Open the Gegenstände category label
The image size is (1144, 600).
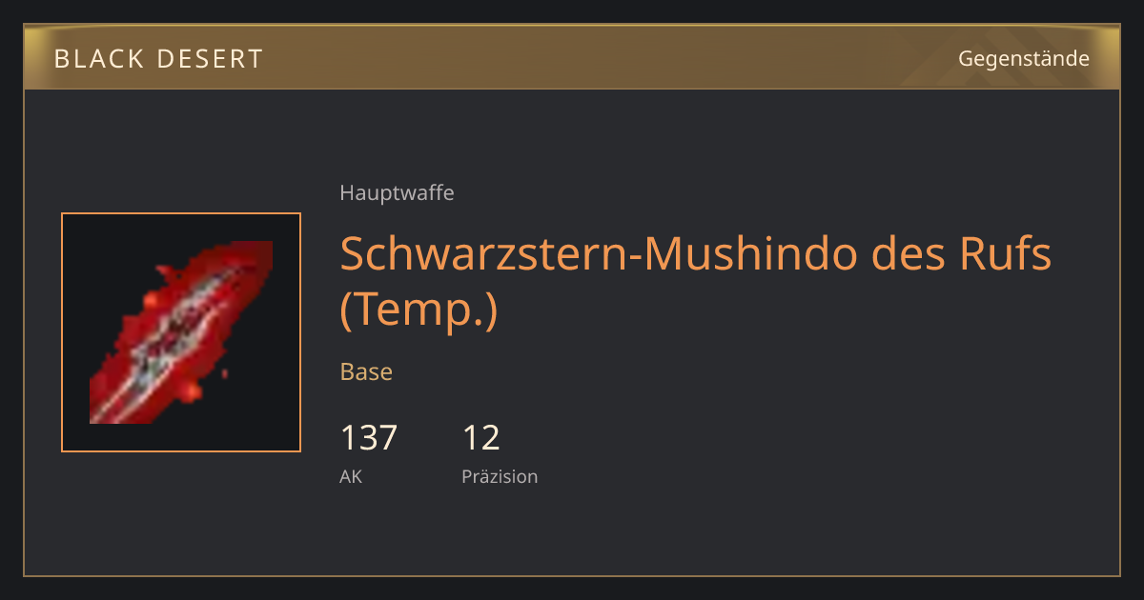coord(1024,59)
